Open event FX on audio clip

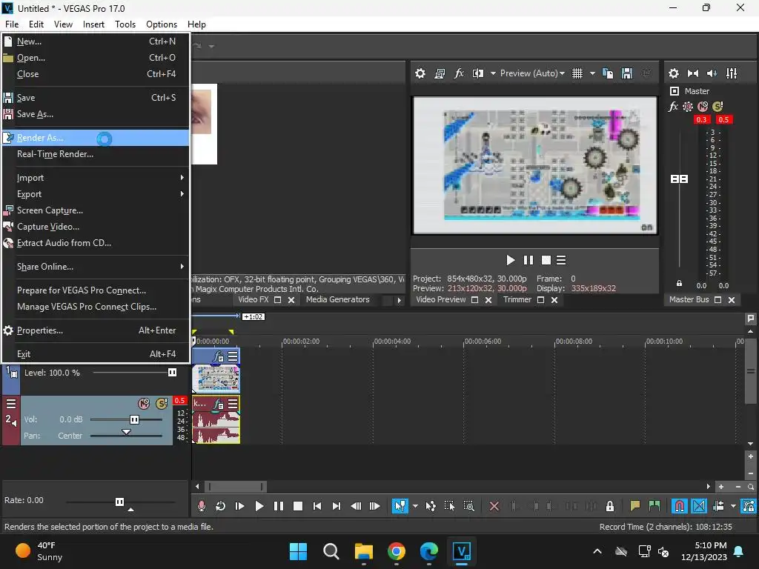point(219,404)
